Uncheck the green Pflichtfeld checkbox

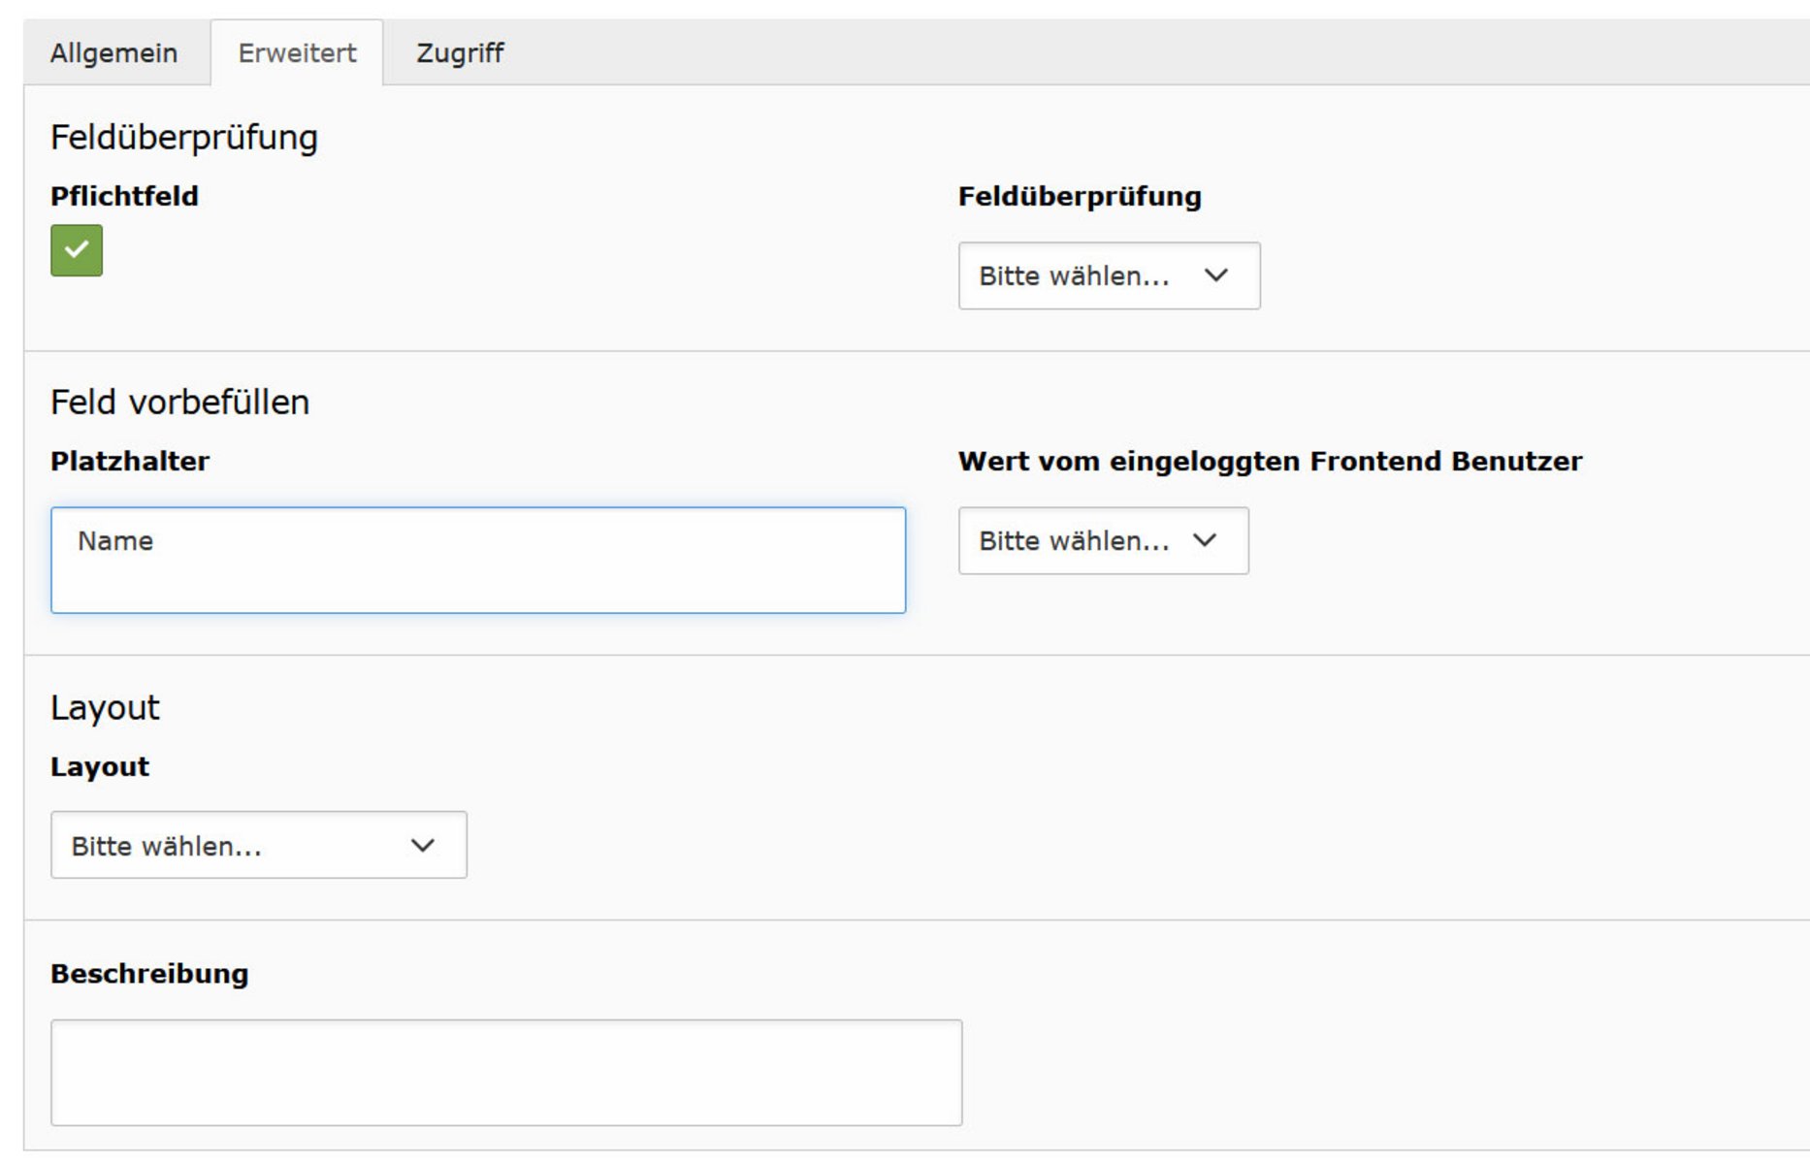pos(77,250)
